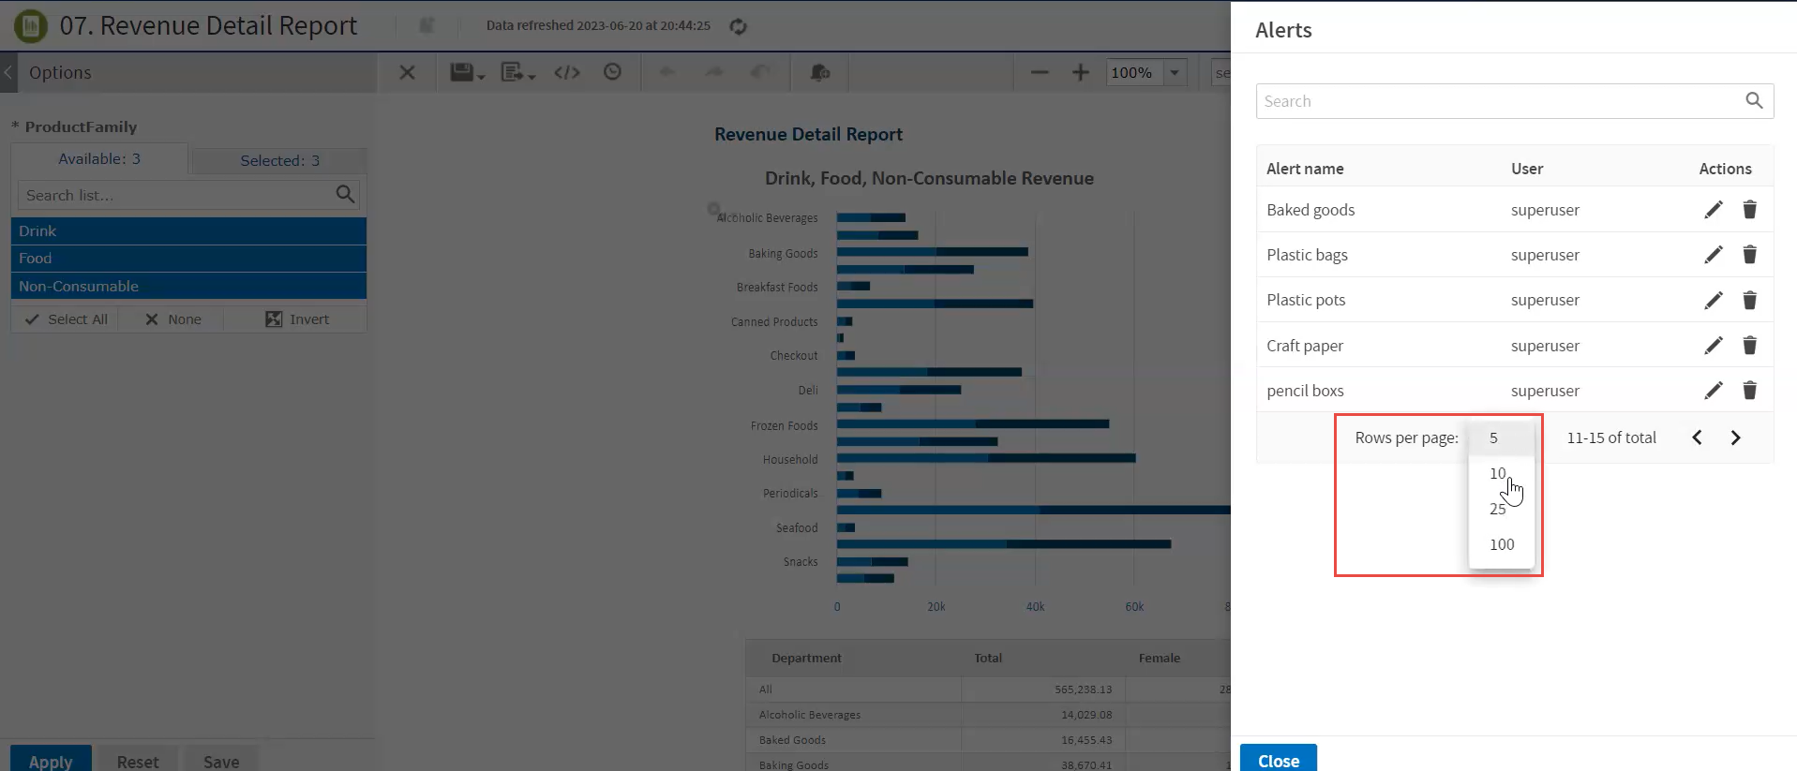Toggle Drink in the list
Viewport: 1797px width, 771px height.
[x=188, y=230]
